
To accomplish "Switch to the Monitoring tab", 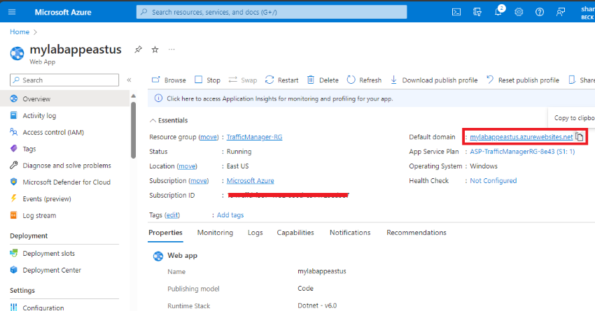I will point(215,233).
